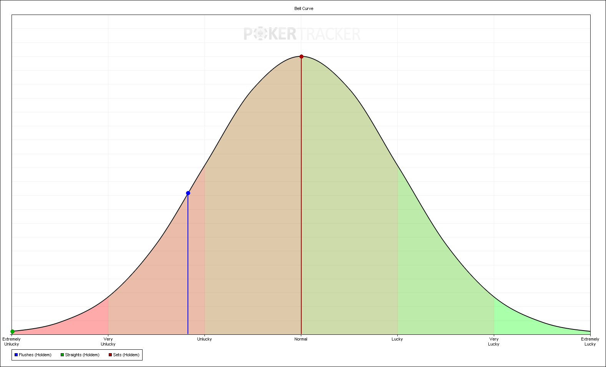Click the Unlucky axis label
Screen dimensions: 606x367
coord(204,339)
